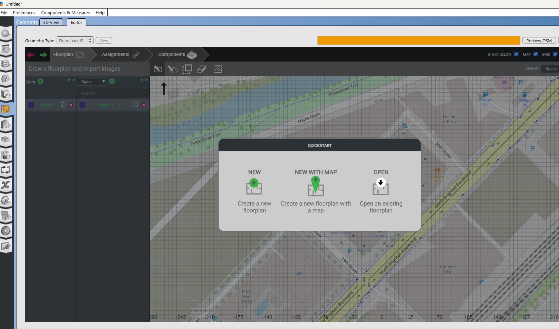Click the Image import tool icon
559x329 pixels.
218,69
